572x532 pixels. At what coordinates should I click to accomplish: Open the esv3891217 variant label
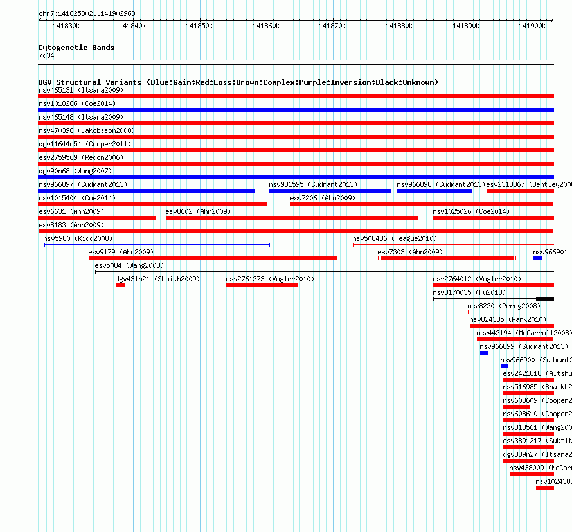coord(537,441)
